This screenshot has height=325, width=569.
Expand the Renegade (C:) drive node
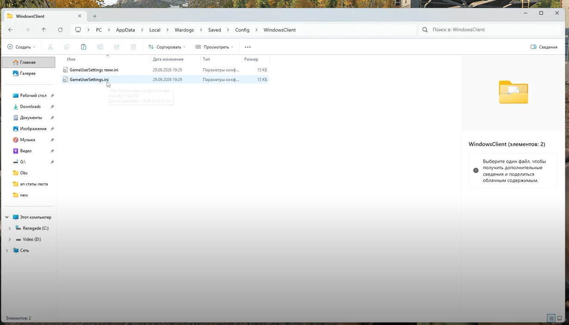pos(10,228)
